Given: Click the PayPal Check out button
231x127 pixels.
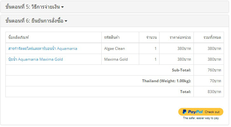Looking at the screenshot, I should click(200, 112).
